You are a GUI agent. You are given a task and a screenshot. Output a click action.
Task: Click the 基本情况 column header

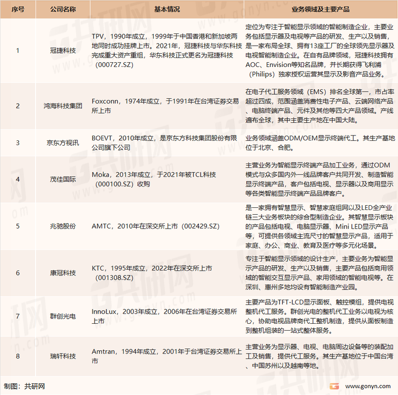pyautogui.click(x=167, y=10)
